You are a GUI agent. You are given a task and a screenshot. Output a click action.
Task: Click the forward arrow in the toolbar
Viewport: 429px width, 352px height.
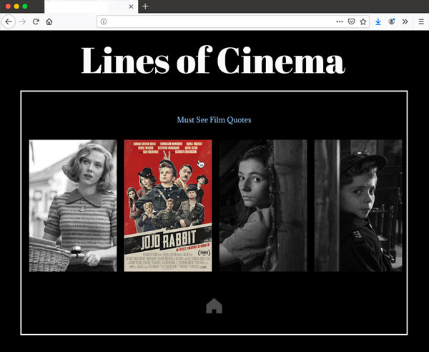(x=22, y=21)
